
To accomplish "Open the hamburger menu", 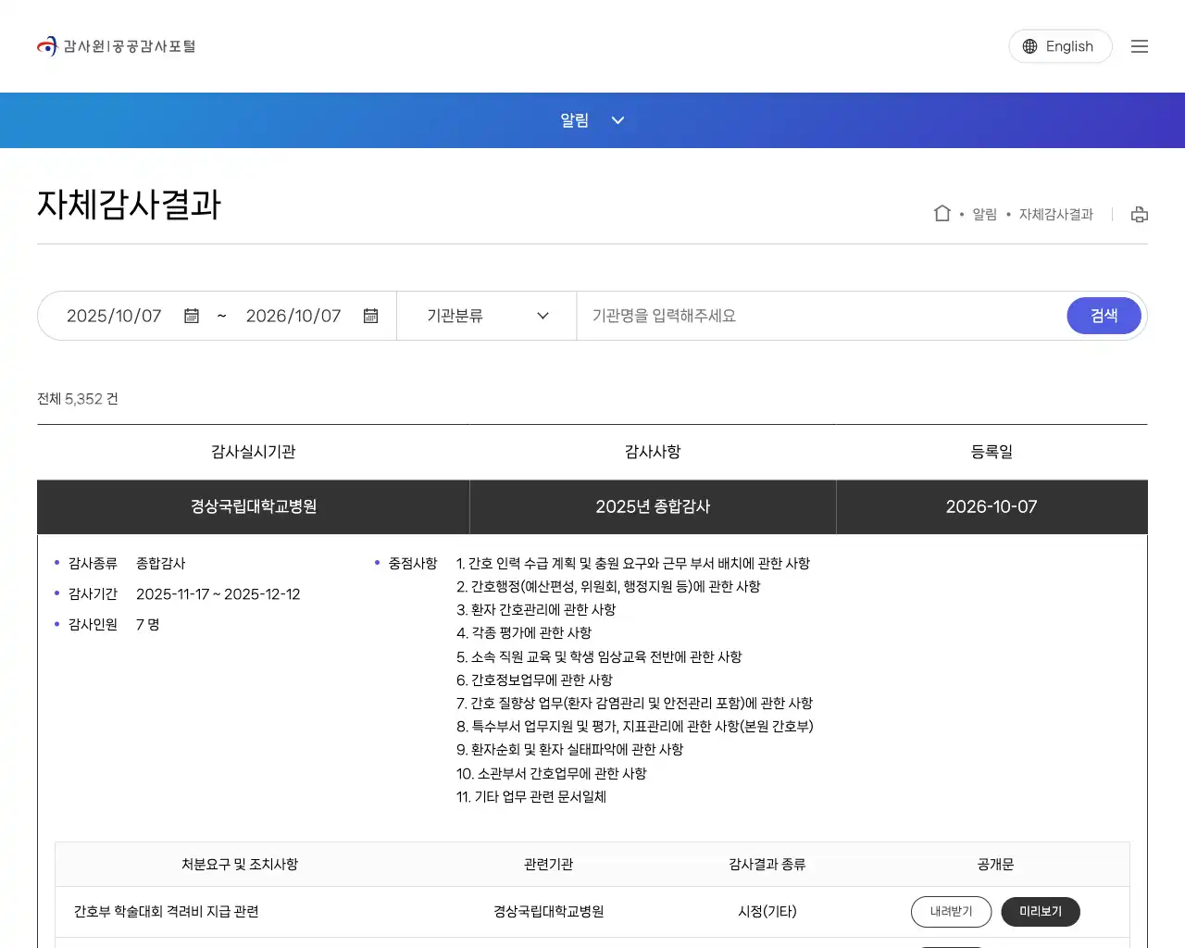I will click(1140, 46).
